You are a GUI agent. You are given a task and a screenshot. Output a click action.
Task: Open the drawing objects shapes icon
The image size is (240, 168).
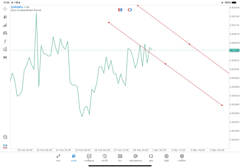point(5,49)
